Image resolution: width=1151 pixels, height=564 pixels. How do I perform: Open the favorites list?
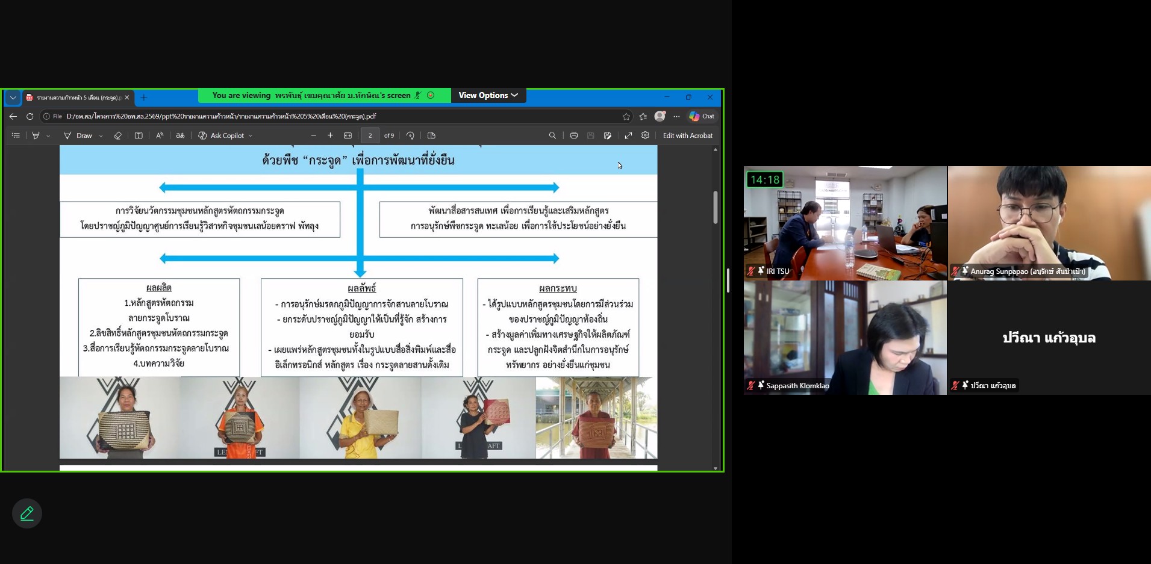pyautogui.click(x=643, y=116)
